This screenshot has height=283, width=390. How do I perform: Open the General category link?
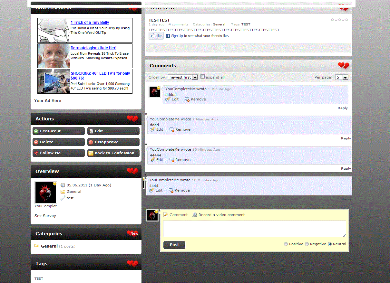point(49,246)
